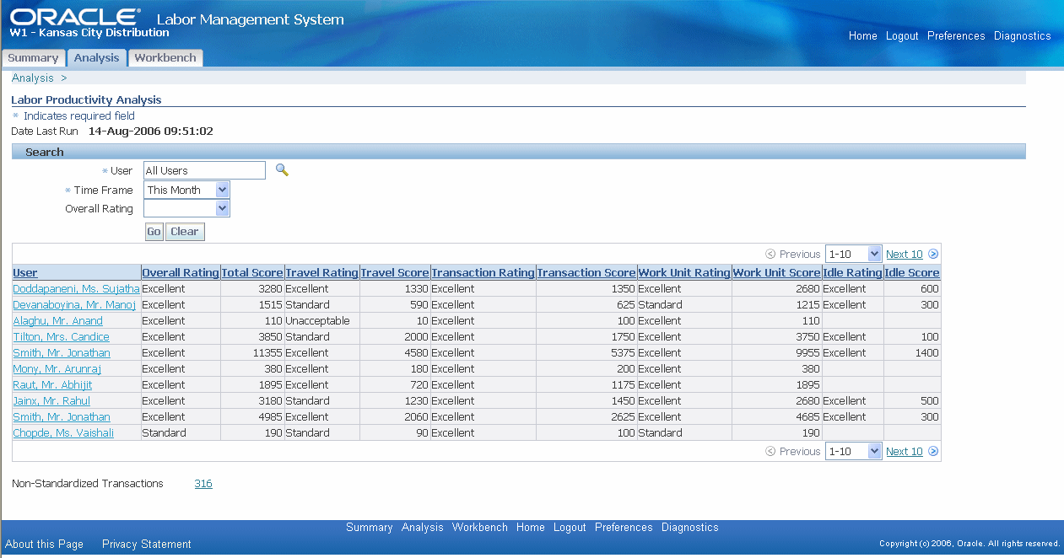This screenshot has width=1064, height=558.
Task: Click the Go button
Action: (x=154, y=232)
